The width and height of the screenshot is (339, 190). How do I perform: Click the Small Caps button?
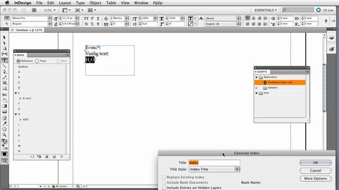coord(86,24)
